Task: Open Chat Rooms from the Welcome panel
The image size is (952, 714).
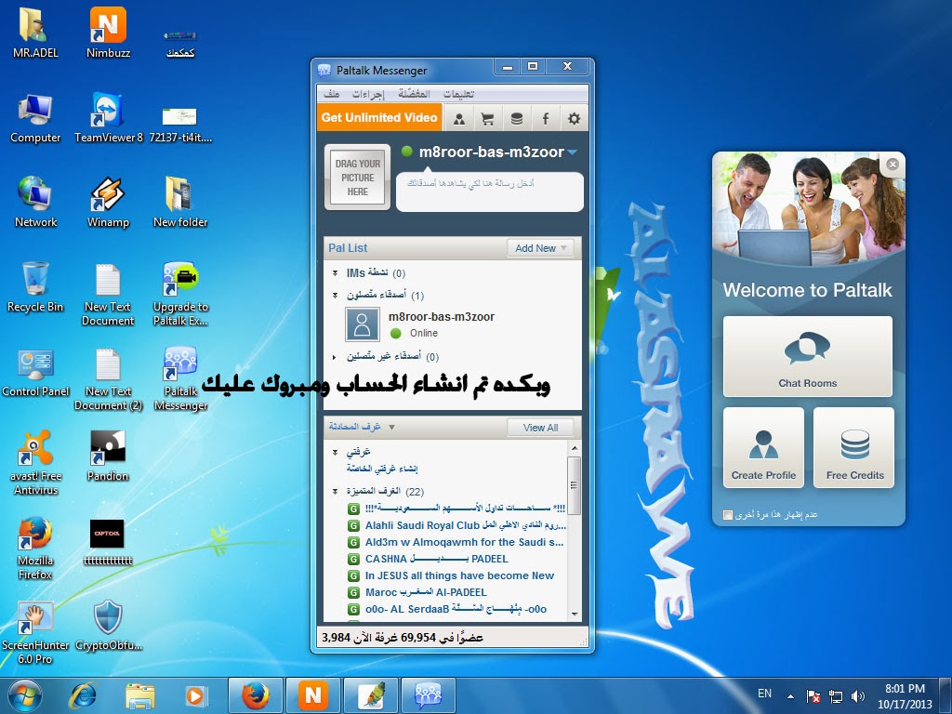Action: [x=808, y=356]
